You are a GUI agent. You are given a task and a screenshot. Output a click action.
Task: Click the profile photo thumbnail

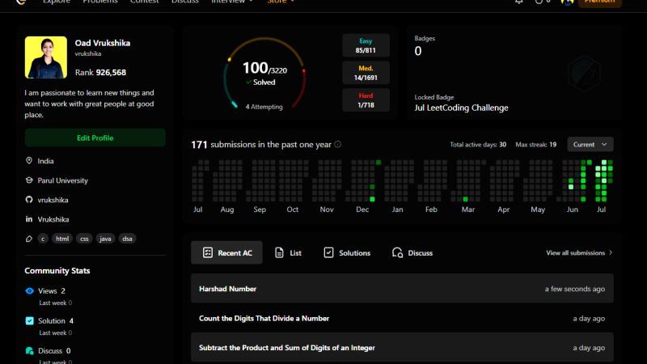[x=46, y=57]
